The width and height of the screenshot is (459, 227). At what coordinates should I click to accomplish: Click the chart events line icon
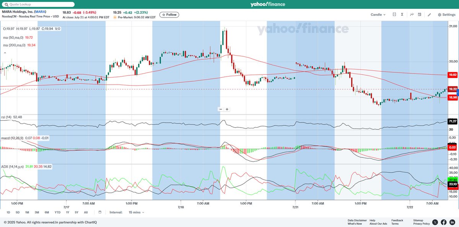412,14
